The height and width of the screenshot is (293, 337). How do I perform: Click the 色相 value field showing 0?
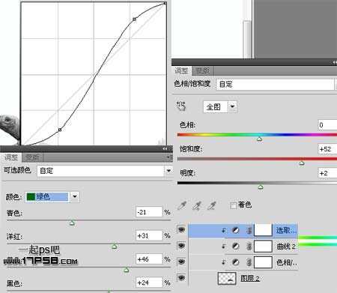tap(327, 124)
